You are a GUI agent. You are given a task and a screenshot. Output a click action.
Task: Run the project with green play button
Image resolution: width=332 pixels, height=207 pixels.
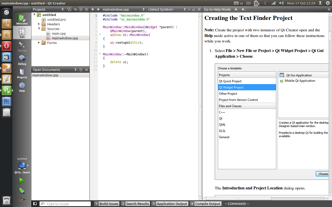tap(22, 180)
